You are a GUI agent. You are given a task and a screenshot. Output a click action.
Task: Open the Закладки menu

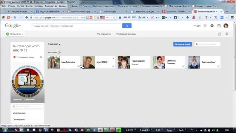click(x=39, y=6)
